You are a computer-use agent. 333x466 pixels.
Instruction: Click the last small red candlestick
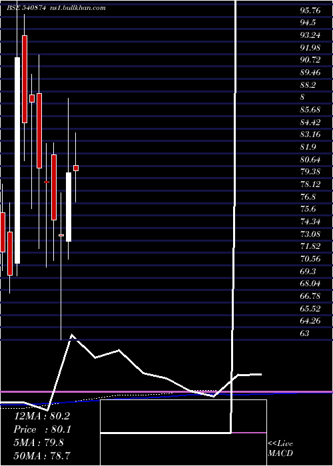point(76,168)
